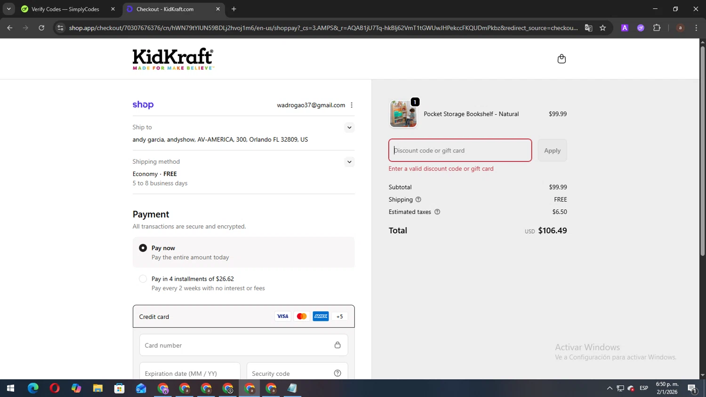This screenshot has height=397, width=706.
Task: Show security code help icon
Action: [337, 373]
